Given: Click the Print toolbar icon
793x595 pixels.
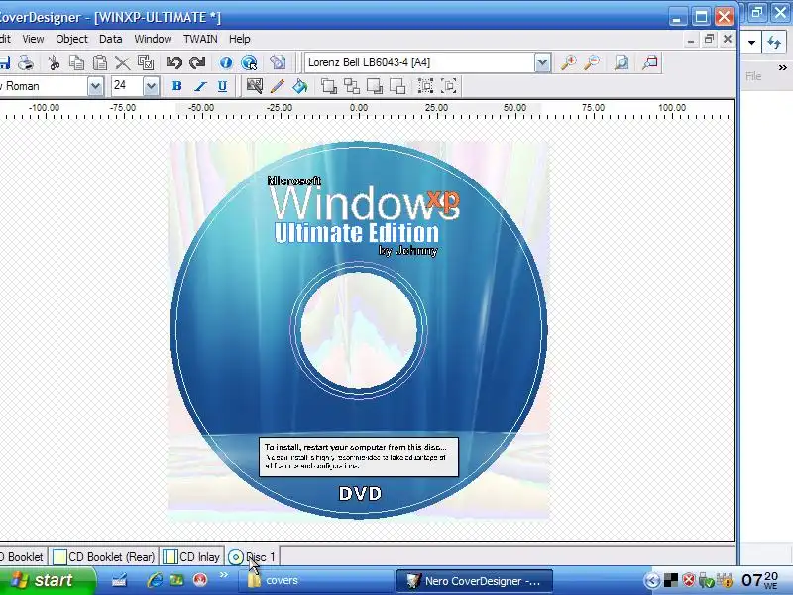Looking at the screenshot, I should pyautogui.click(x=26, y=62).
